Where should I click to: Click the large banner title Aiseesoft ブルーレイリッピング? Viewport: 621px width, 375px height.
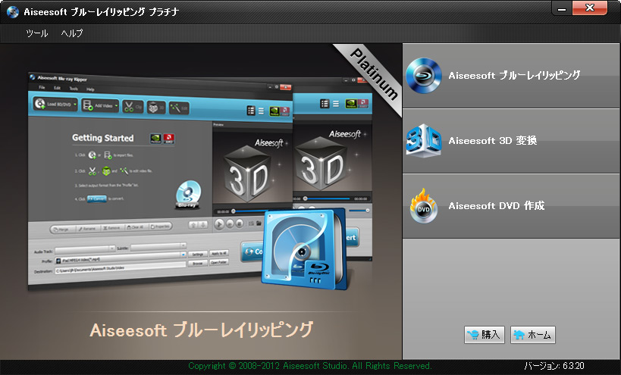pos(201,330)
